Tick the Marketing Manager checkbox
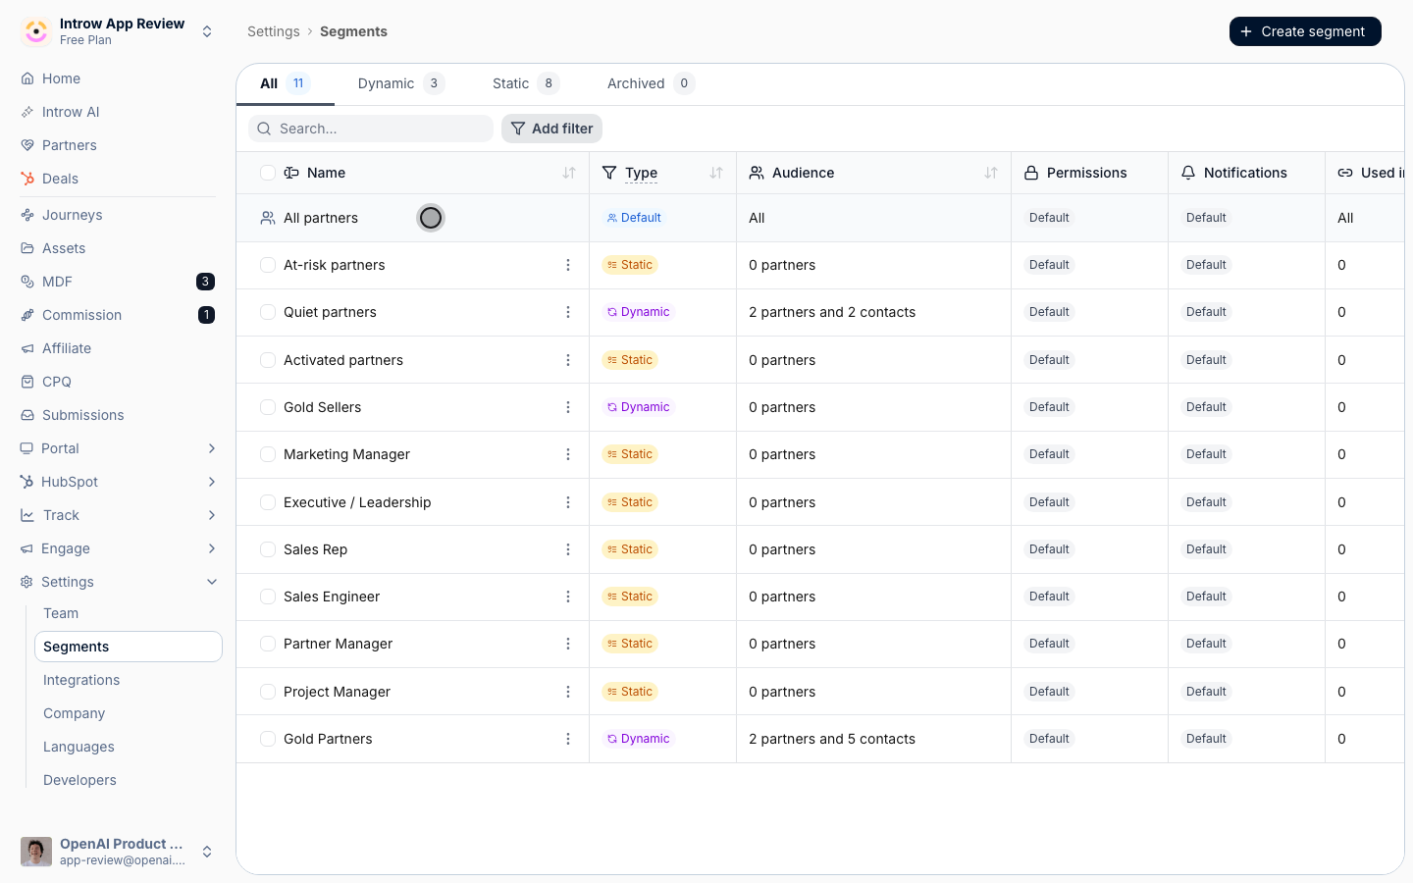 268,454
